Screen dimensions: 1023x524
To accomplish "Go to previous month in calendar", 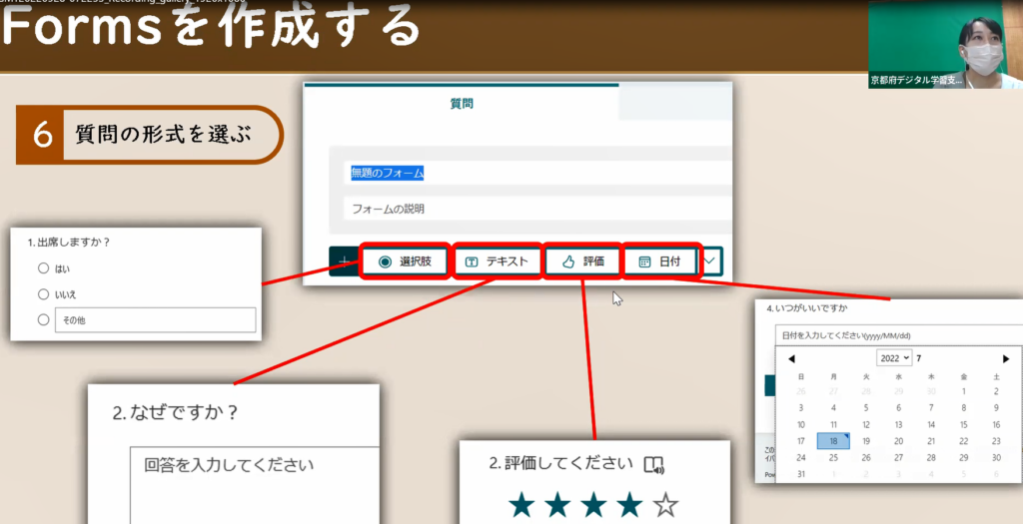I will (791, 358).
